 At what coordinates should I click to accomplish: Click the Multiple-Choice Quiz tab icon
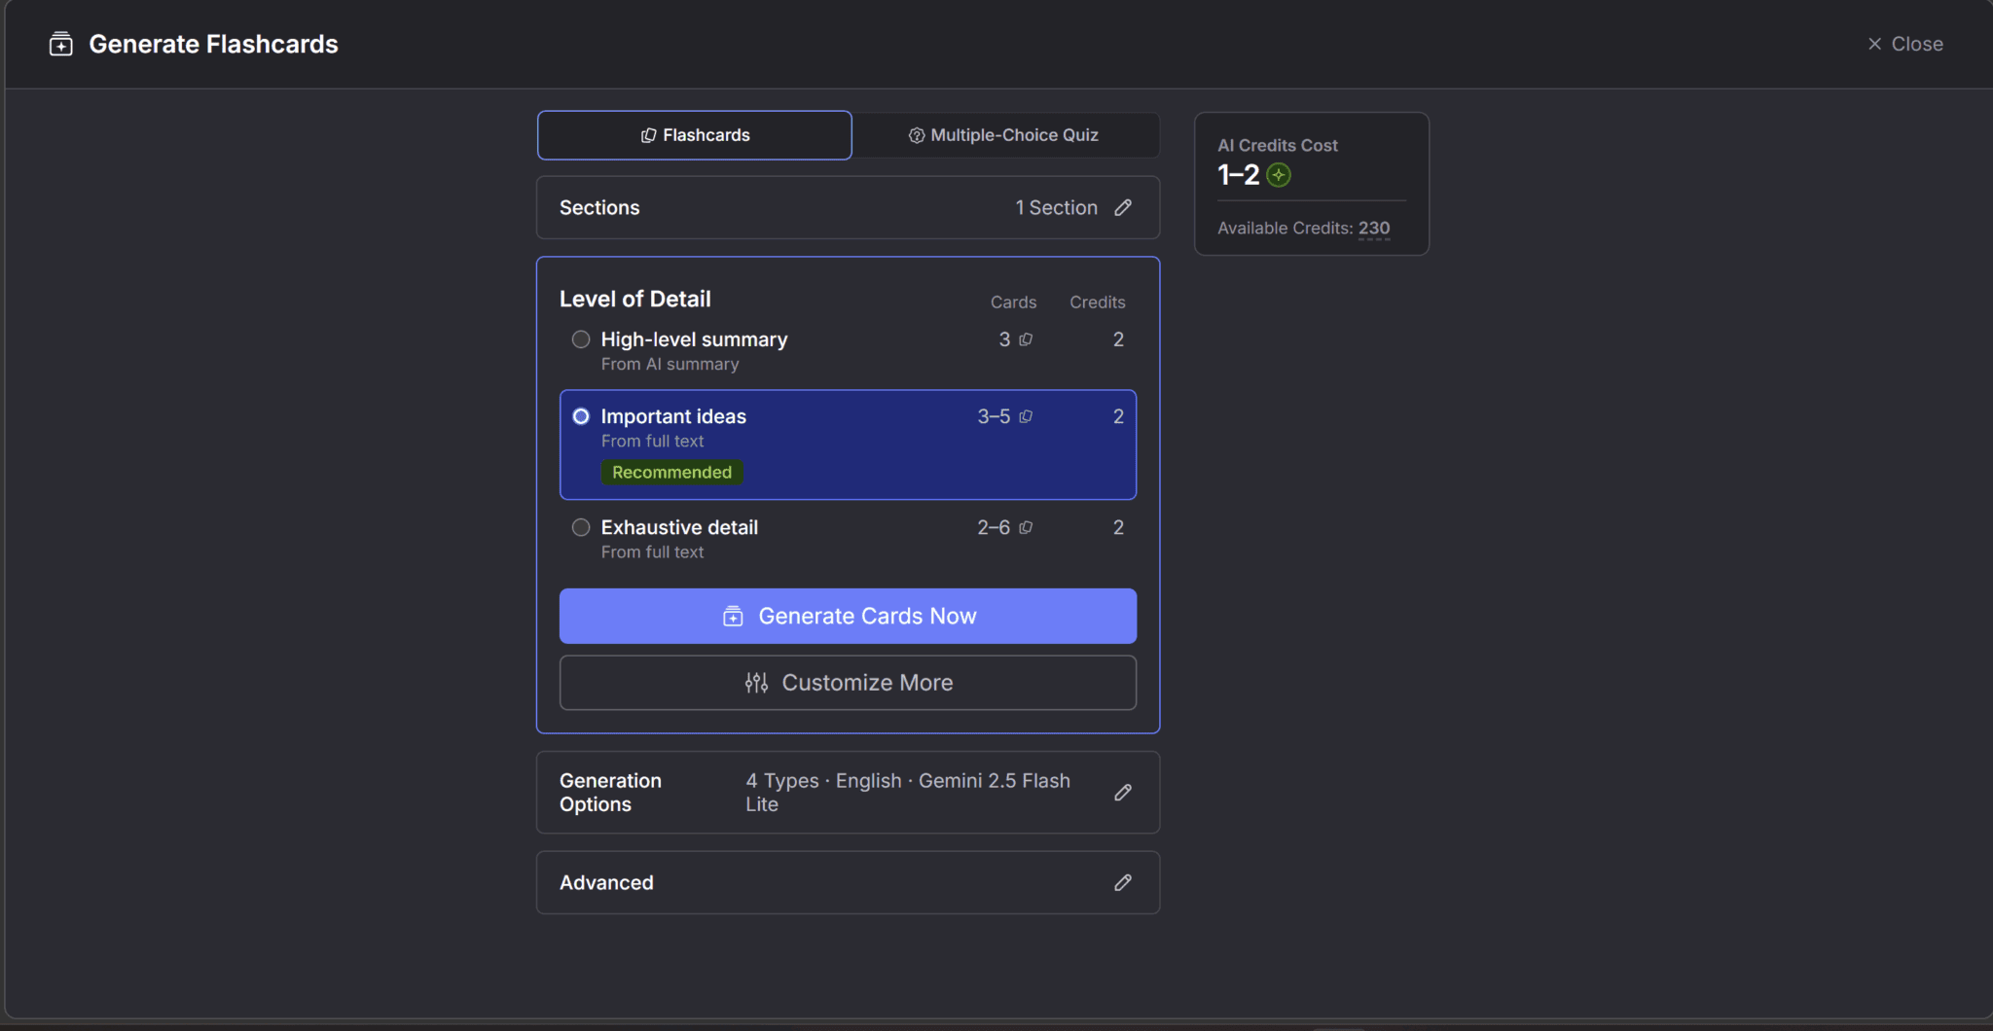pos(916,135)
